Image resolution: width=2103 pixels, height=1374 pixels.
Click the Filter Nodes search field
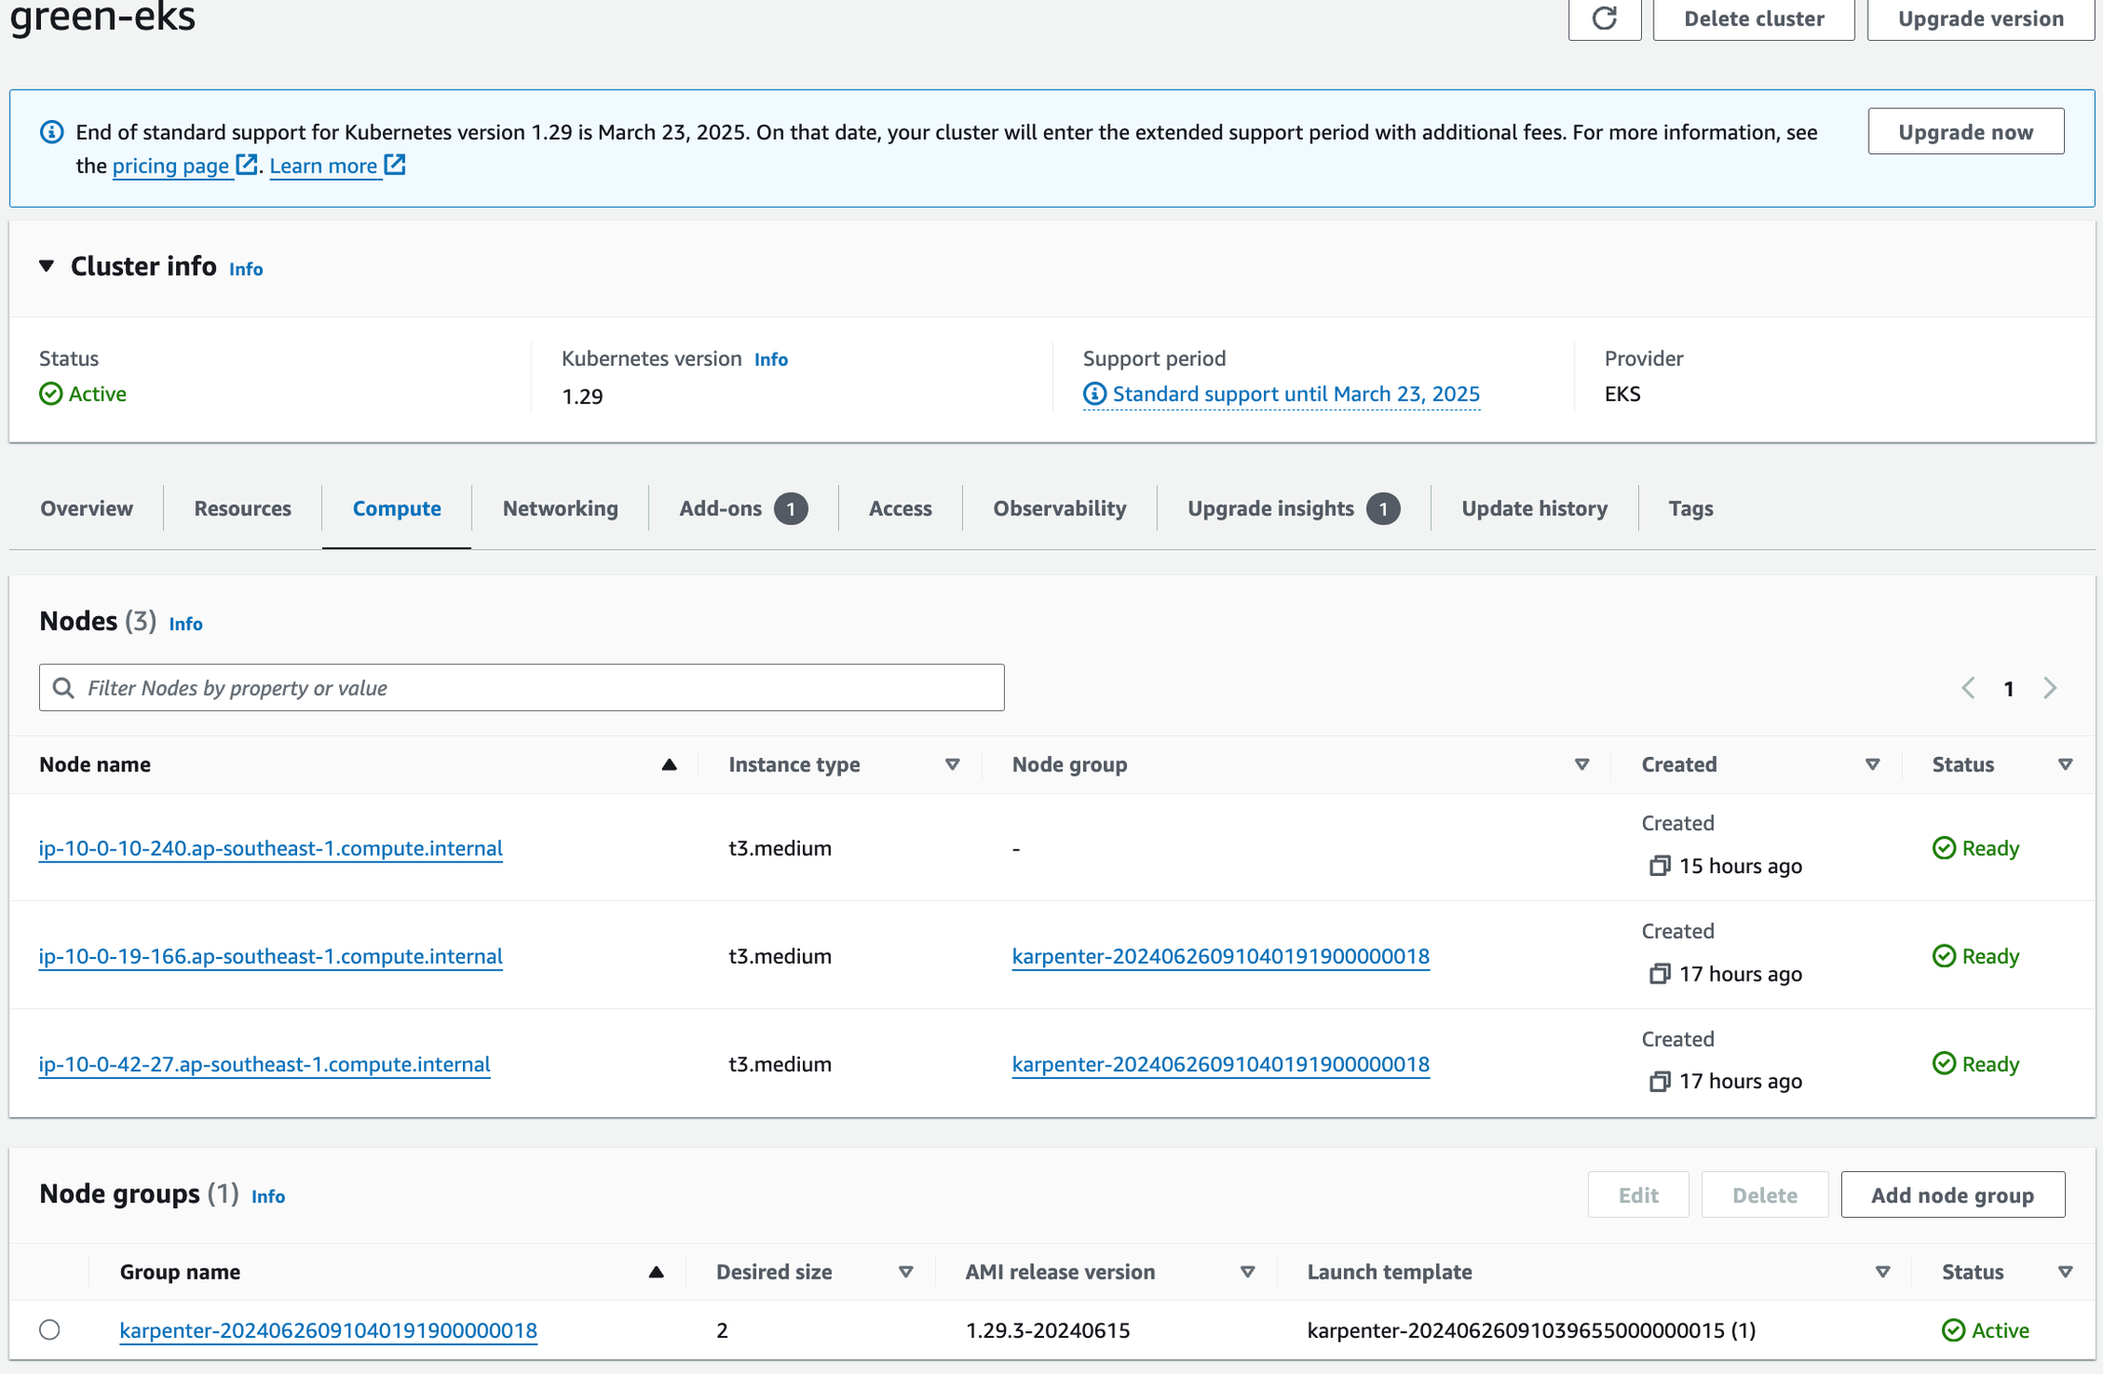click(x=522, y=687)
